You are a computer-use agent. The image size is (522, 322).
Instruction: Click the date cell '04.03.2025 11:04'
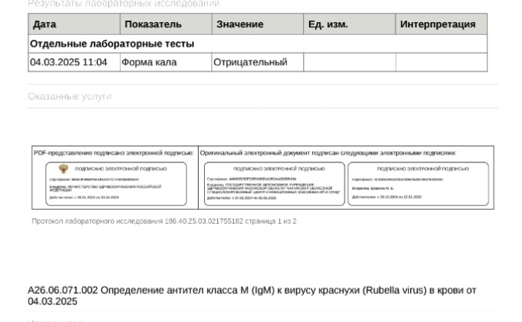tap(74, 62)
